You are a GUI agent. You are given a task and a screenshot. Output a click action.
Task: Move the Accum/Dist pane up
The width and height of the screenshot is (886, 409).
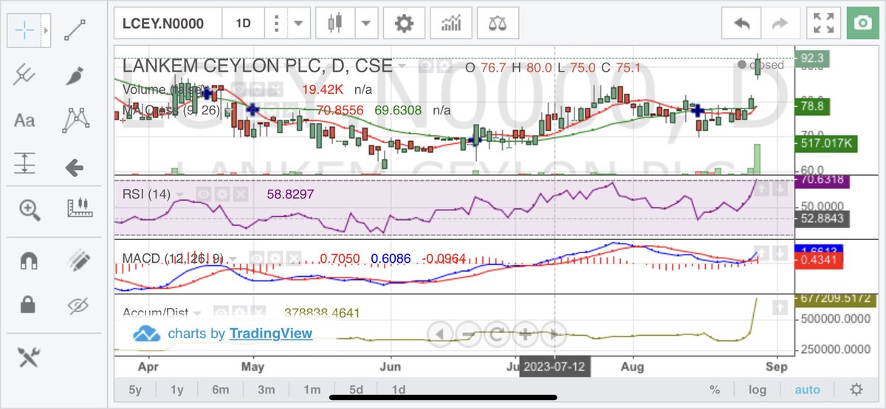781,307
